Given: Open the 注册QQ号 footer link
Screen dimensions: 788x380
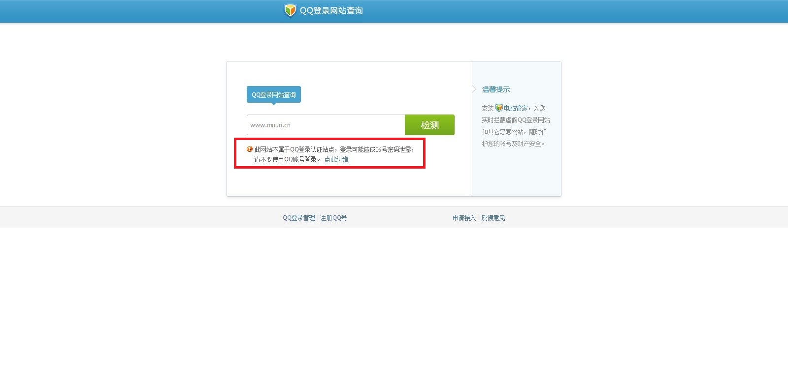Looking at the screenshot, I should pyautogui.click(x=333, y=218).
